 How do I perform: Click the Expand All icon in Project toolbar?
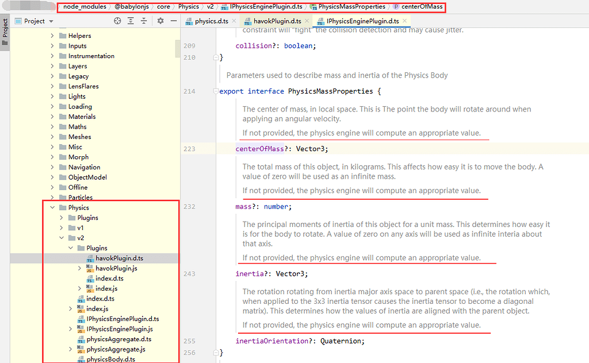131,21
